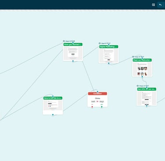The height and width of the screenshot is (161, 165).
Task: Click clock icon above 'Get 20% off' node
Action: pos(137,86)
